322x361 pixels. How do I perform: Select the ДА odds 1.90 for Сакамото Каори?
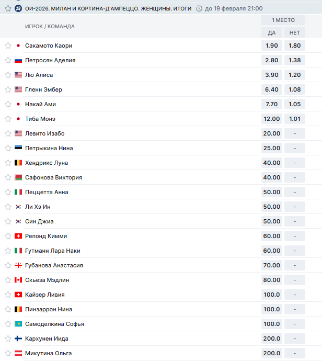point(272,46)
